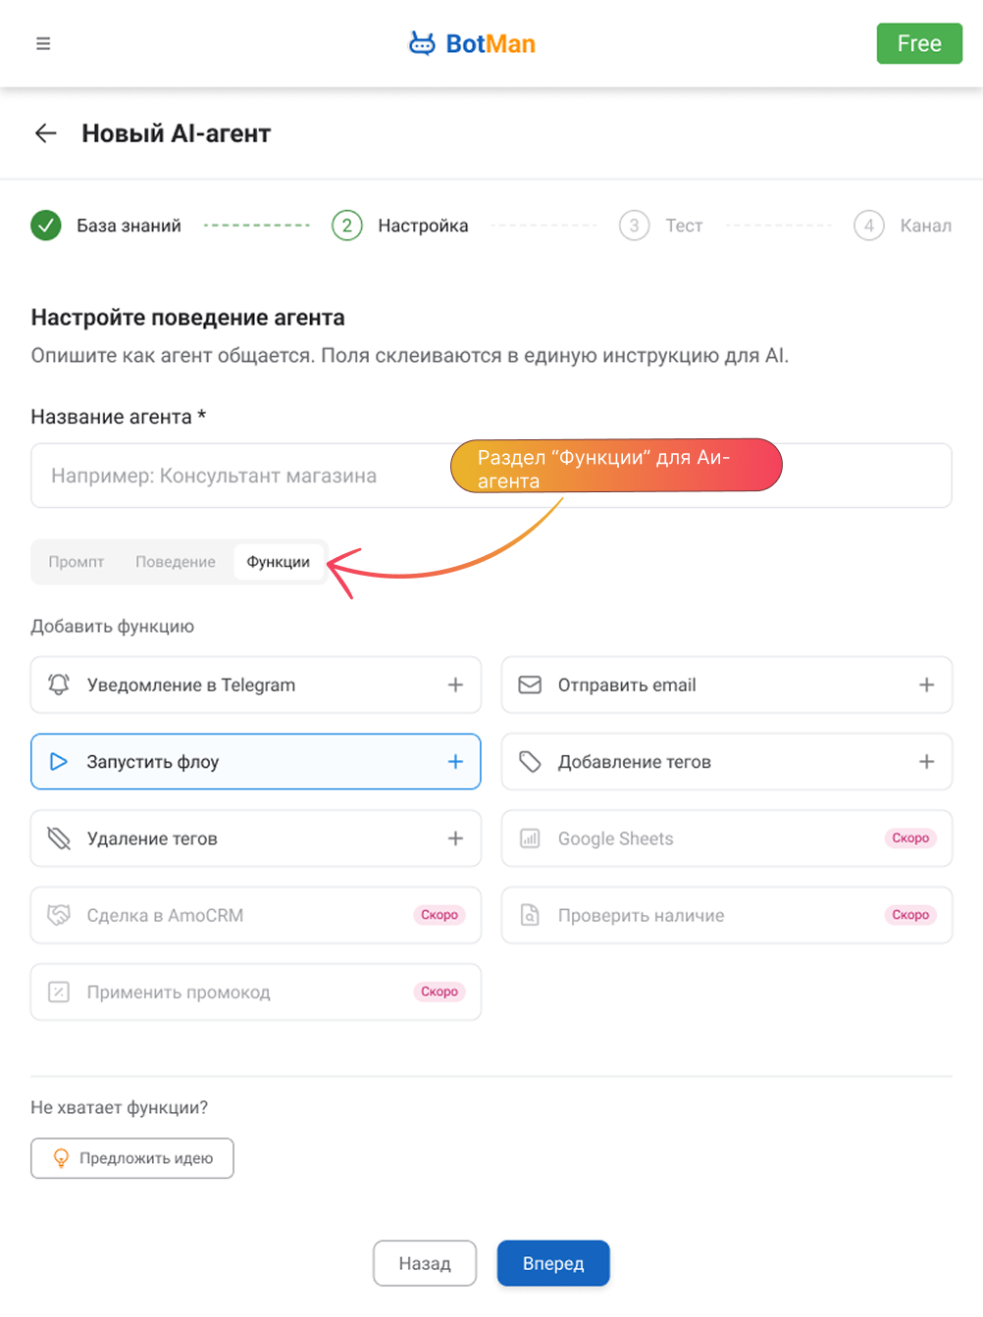Click the BotMan logo
Screen dimensions: 983x1317
(472, 43)
